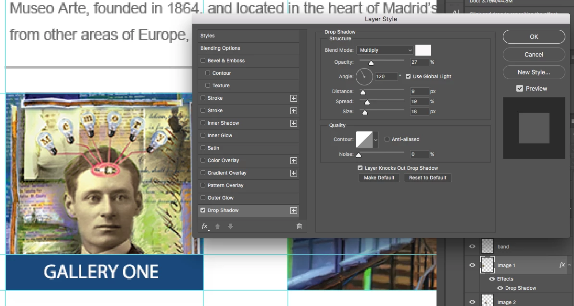Click style preview thumbnail
Viewport: 574px width, 306px height.
click(534, 128)
